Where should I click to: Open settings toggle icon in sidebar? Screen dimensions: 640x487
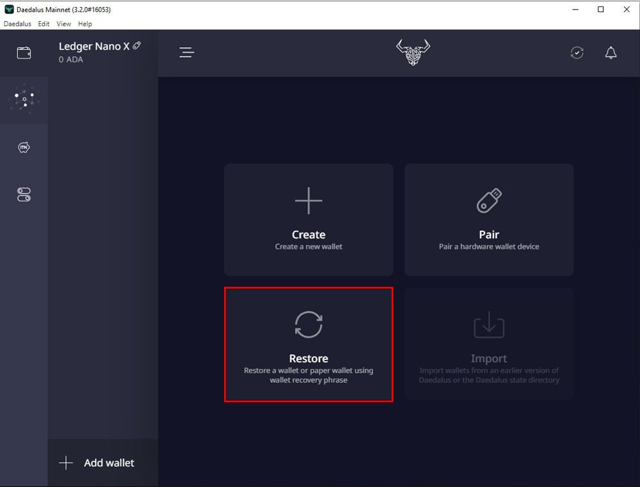[x=24, y=195]
